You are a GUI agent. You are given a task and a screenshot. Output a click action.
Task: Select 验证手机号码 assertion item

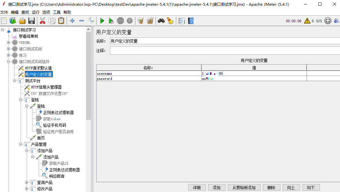(54, 125)
